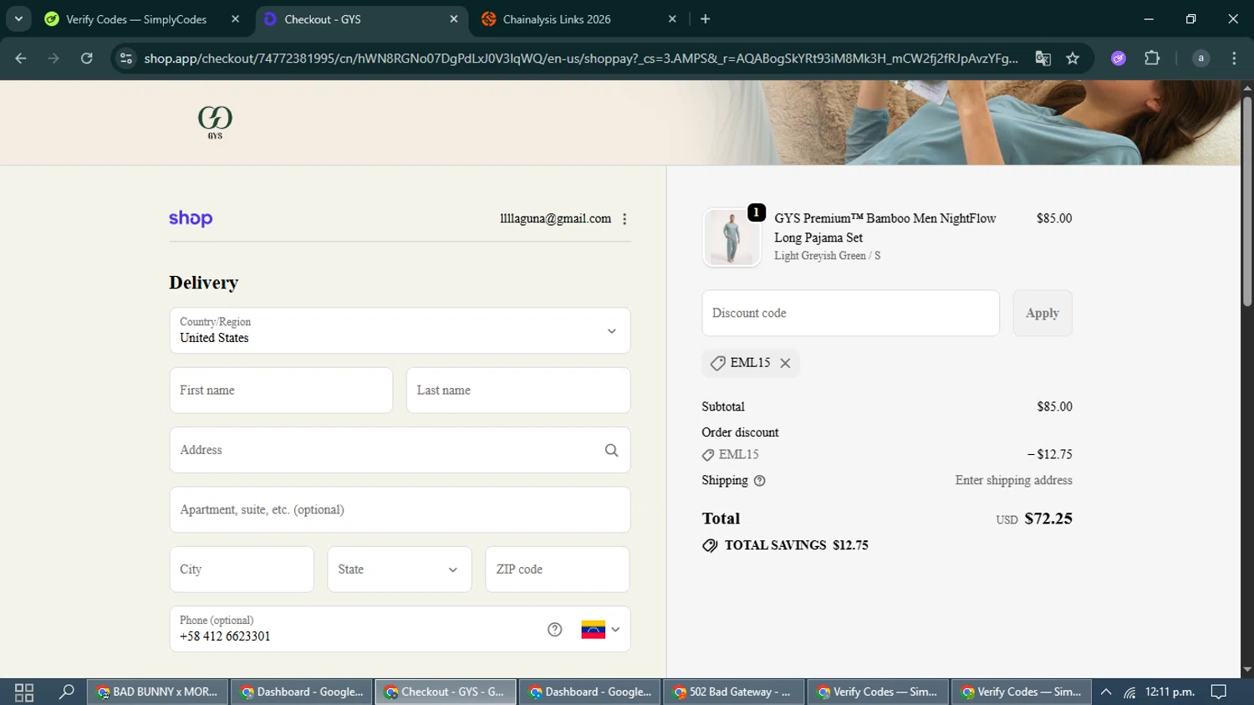Expand the Country/Region dropdown
The image size is (1254, 705).
(400, 330)
